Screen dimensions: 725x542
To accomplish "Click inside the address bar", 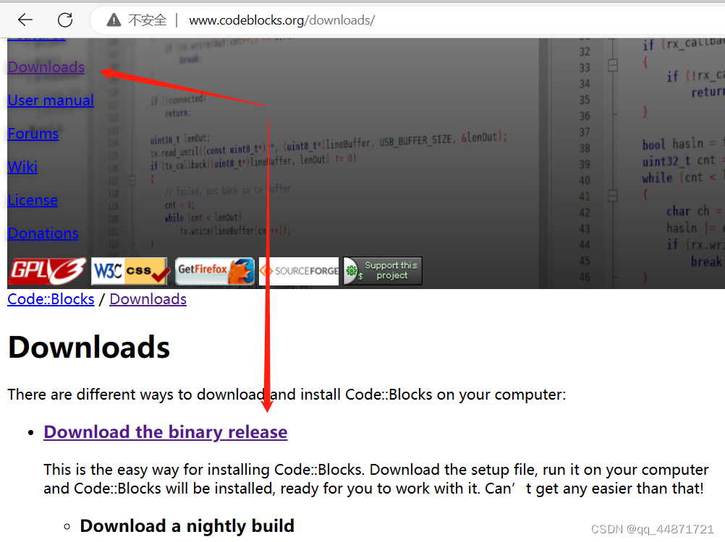I will [326, 20].
